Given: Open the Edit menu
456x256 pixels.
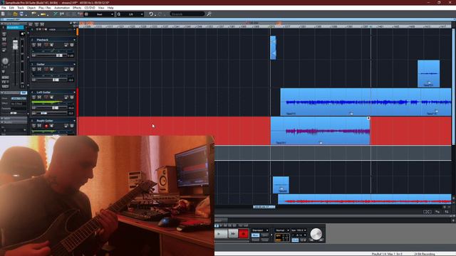Looking at the screenshot, I should point(11,8).
